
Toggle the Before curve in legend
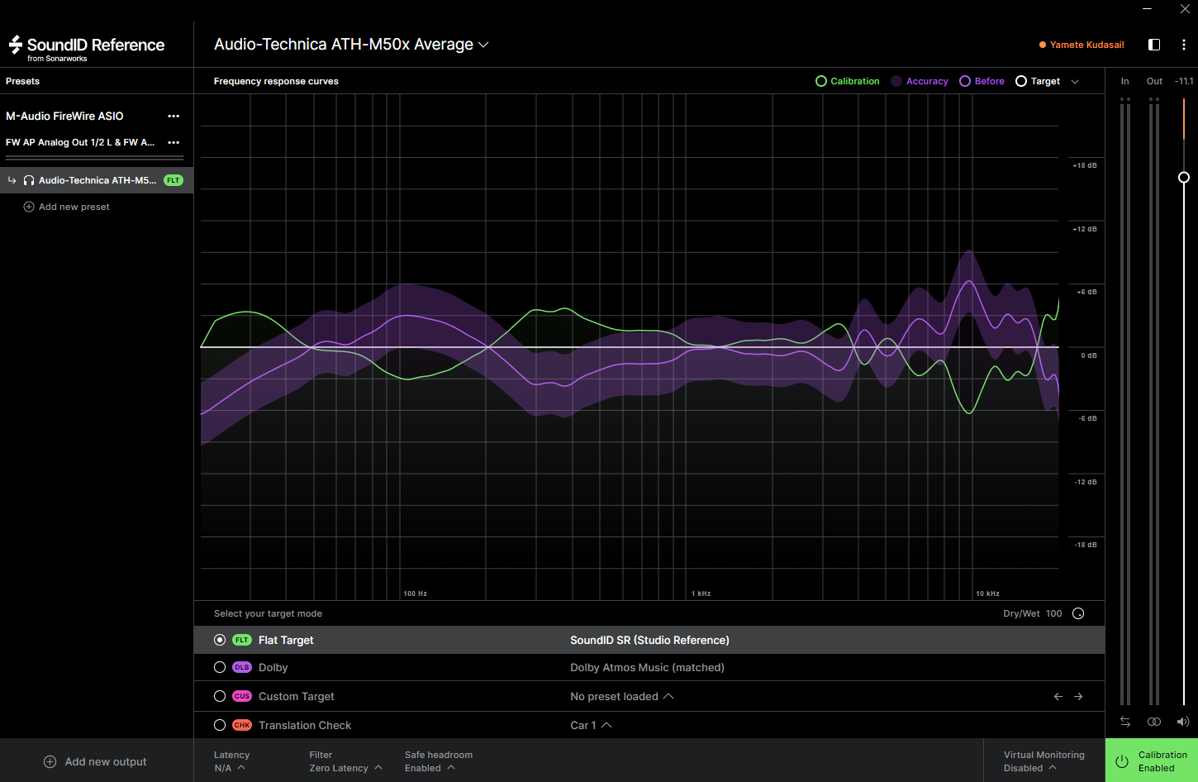click(x=982, y=81)
